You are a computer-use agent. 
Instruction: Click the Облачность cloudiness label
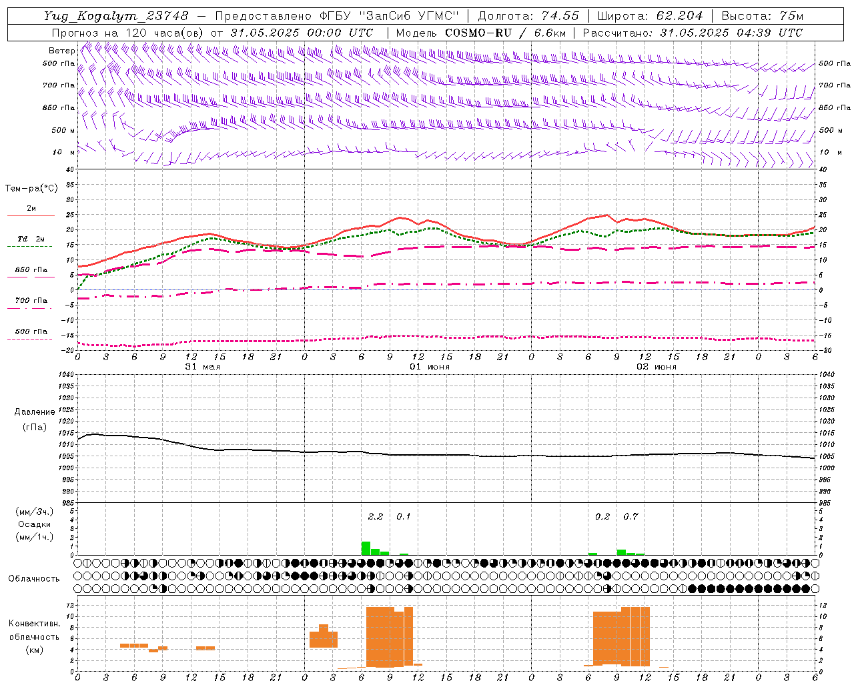click(34, 578)
